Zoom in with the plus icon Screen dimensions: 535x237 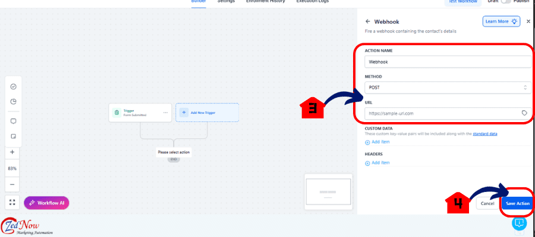[12, 152]
